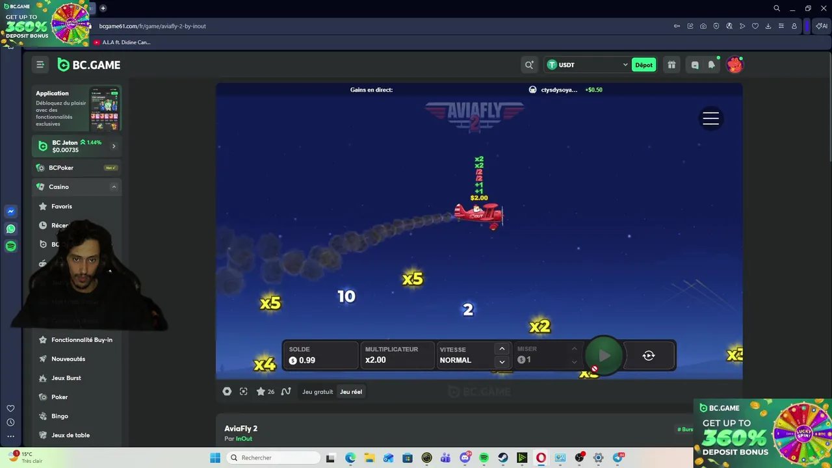Open the chat bubble icon
832x468 pixels.
[695, 65]
